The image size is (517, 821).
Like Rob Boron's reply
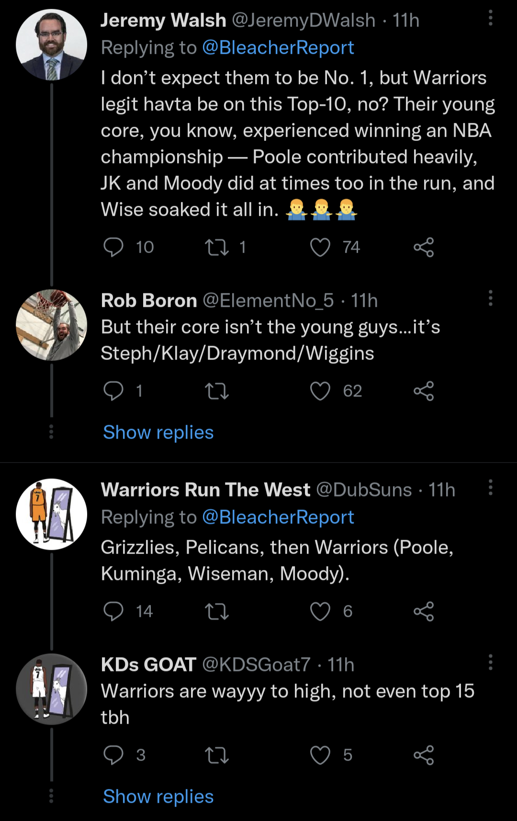pos(320,391)
